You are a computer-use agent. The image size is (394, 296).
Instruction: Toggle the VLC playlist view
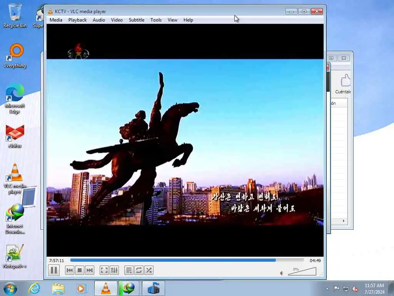click(129, 270)
